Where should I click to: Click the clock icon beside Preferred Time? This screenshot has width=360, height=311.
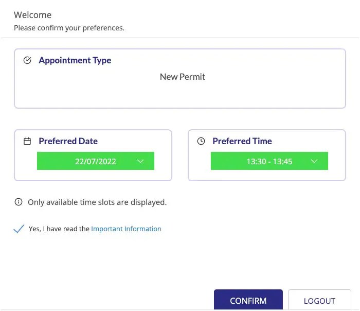[x=201, y=141]
